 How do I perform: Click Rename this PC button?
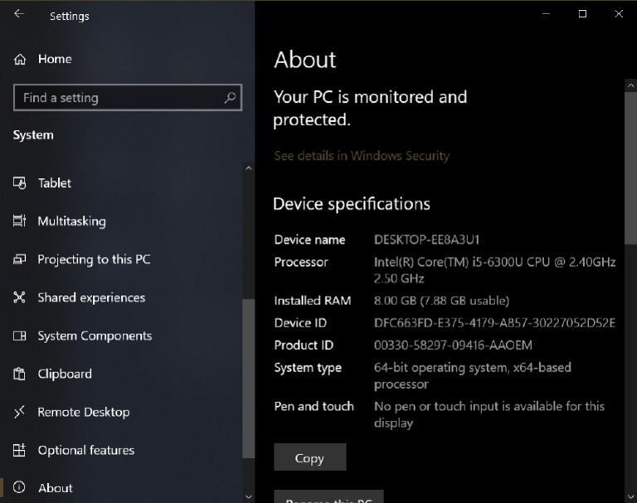[328, 497]
